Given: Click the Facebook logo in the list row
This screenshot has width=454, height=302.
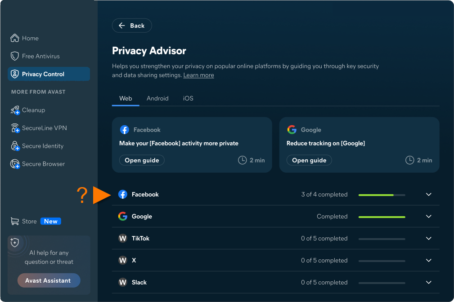Looking at the screenshot, I should pyautogui.click(x=123, y=194).
